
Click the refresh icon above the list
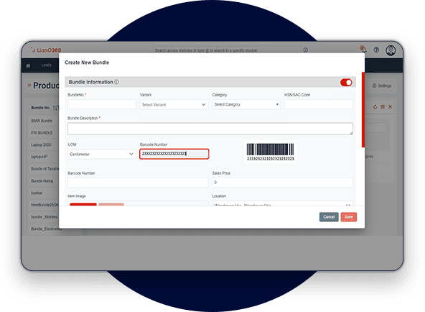pyautogui.click(x=375, y=107)
